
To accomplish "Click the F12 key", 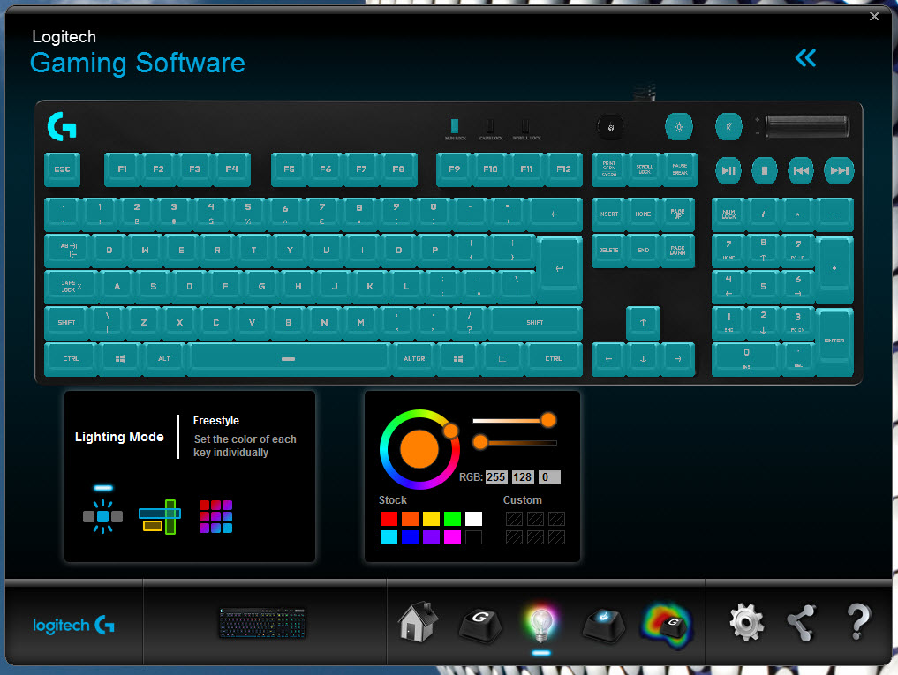I will point(563,169).
